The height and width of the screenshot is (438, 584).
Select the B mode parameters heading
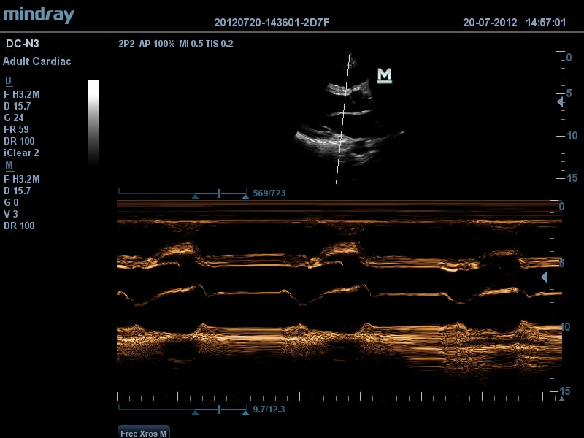point(8,81)
